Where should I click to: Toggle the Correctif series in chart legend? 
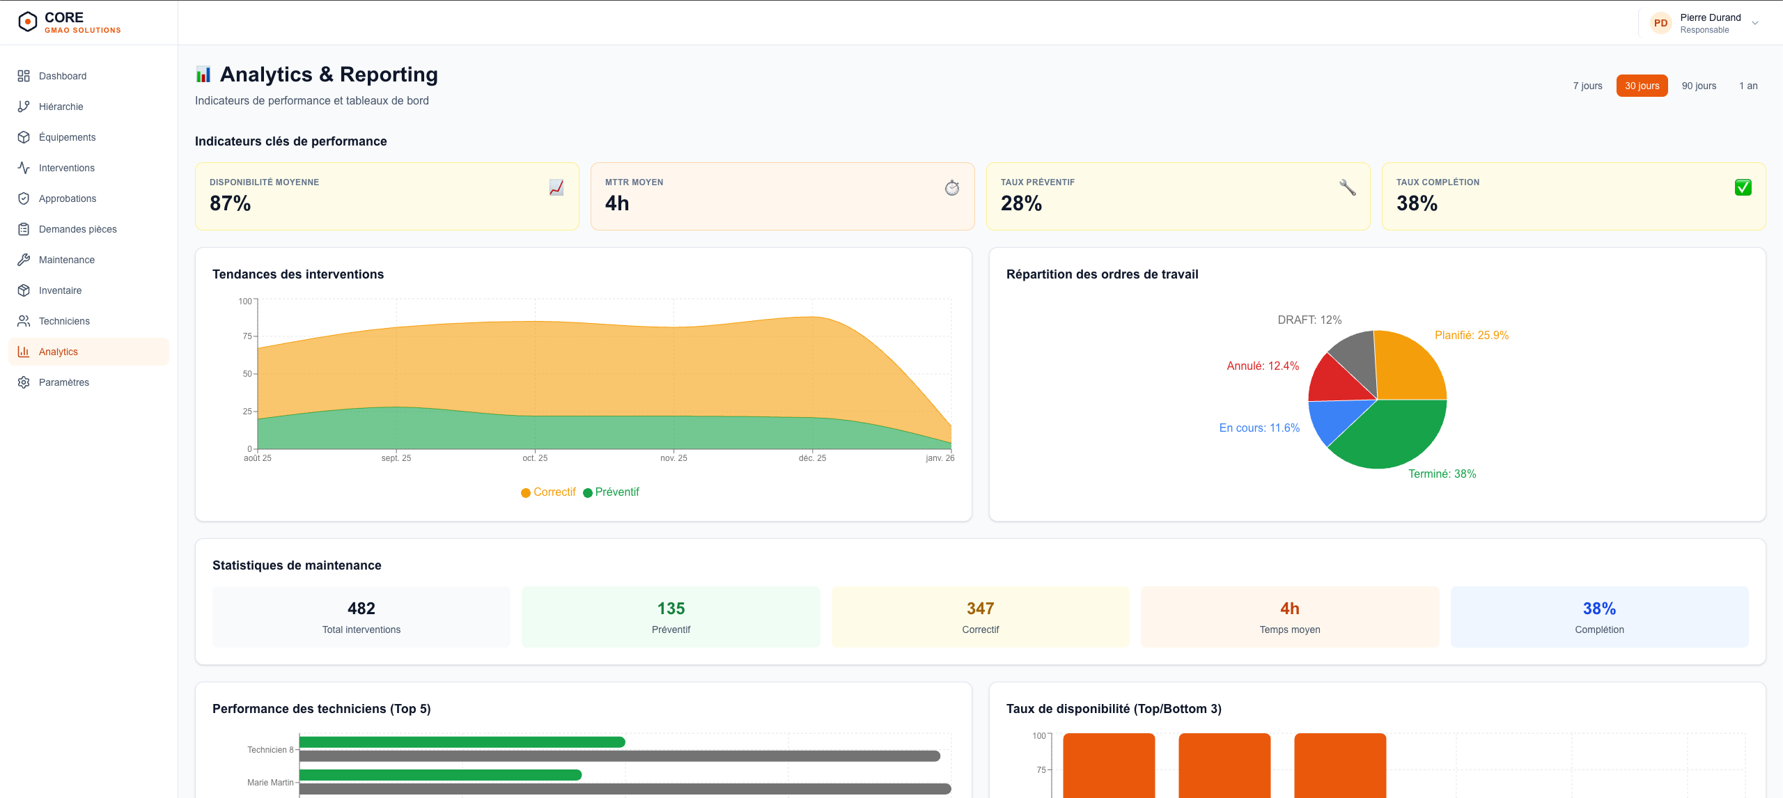[548, 492]
